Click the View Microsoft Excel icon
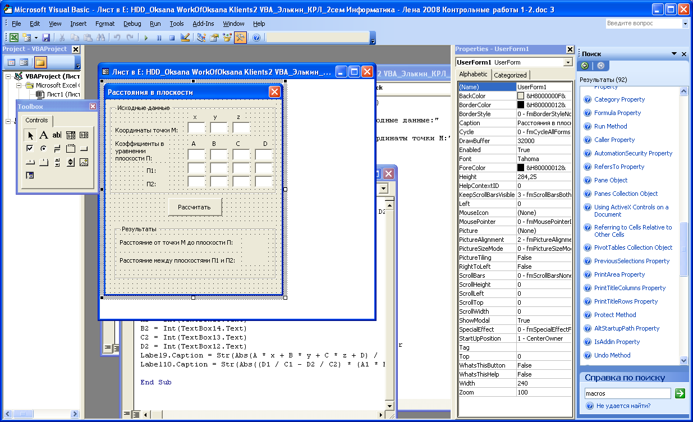This screenshot has width=693, height=422. [14, 38]
